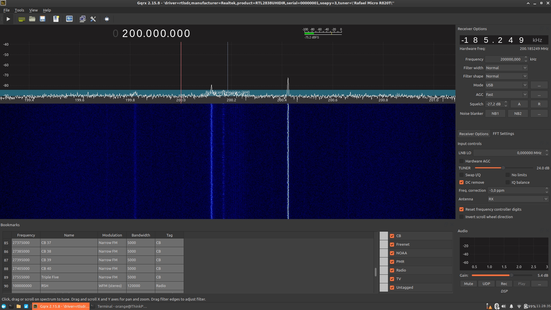Click the battery 99% indicator
The image size is (551, 310).
(530, 306)
